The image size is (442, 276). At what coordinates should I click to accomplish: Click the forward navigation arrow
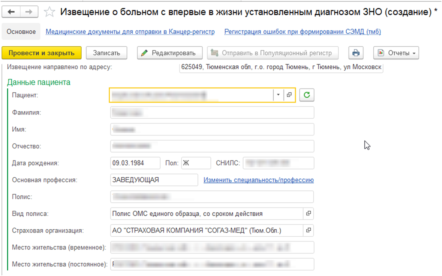coord(29,12)
